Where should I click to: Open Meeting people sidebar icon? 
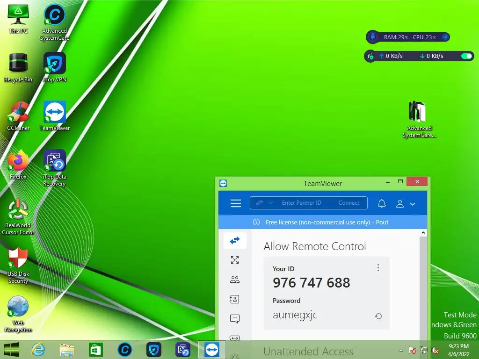click(x=235, y=280)
